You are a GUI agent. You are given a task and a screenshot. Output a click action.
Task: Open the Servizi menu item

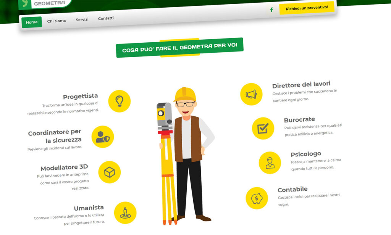[x=82, y=19]
